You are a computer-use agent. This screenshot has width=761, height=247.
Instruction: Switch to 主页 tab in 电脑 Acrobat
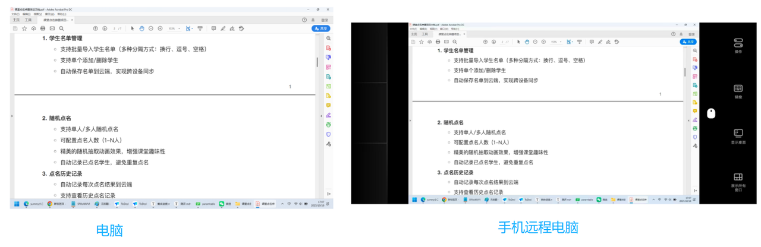pos(15,20)
